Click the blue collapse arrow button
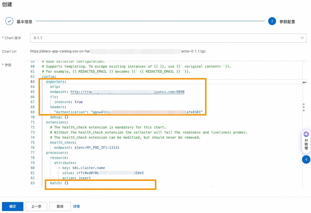The height and width of the screenshot is (213, 311). 306,159
